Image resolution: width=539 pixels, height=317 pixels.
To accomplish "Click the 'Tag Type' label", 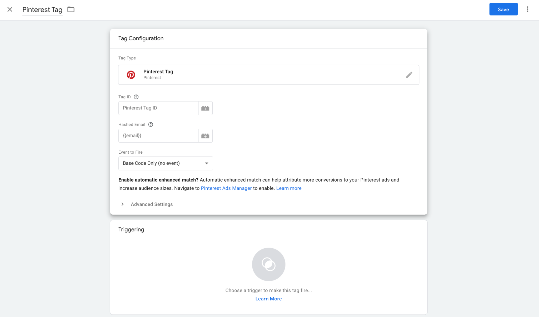I will pos(127,58).
